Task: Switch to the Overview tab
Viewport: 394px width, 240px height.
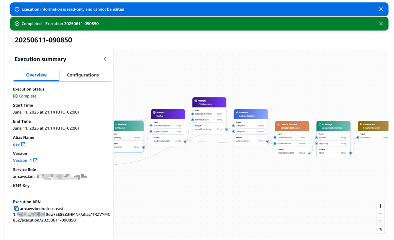Action: click(x=36, y=75)
